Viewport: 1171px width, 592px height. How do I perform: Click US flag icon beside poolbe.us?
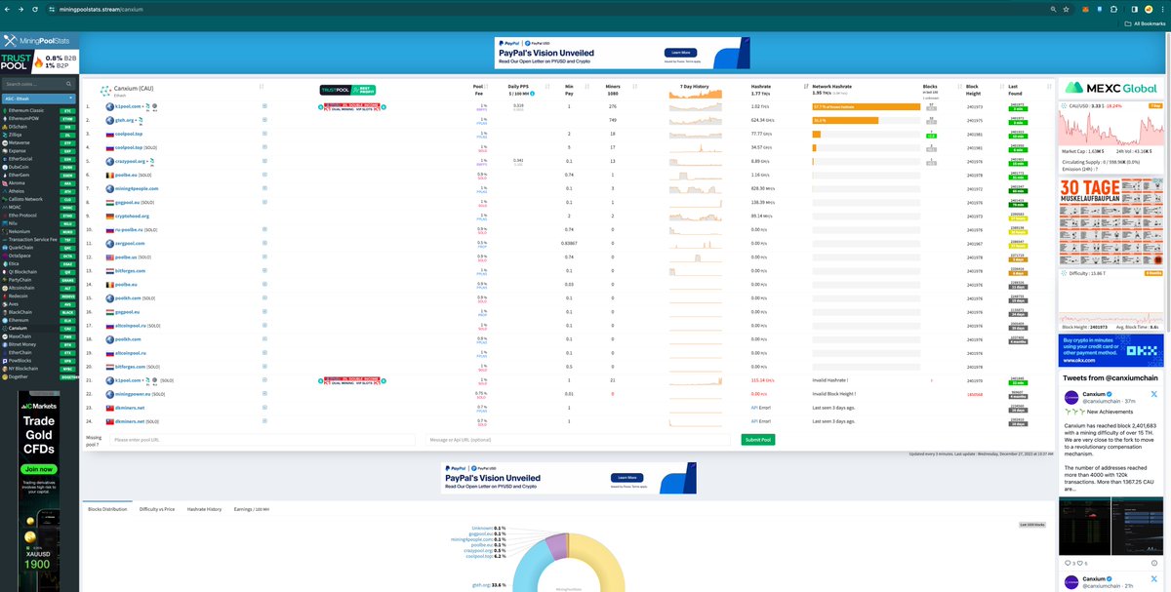(x=109, y=257)
